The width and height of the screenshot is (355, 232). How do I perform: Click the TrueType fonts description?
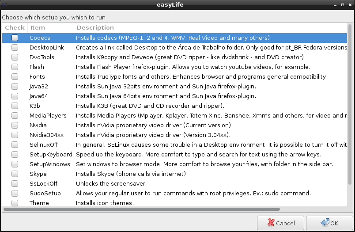pyautogui.click(x=201, y=77)
